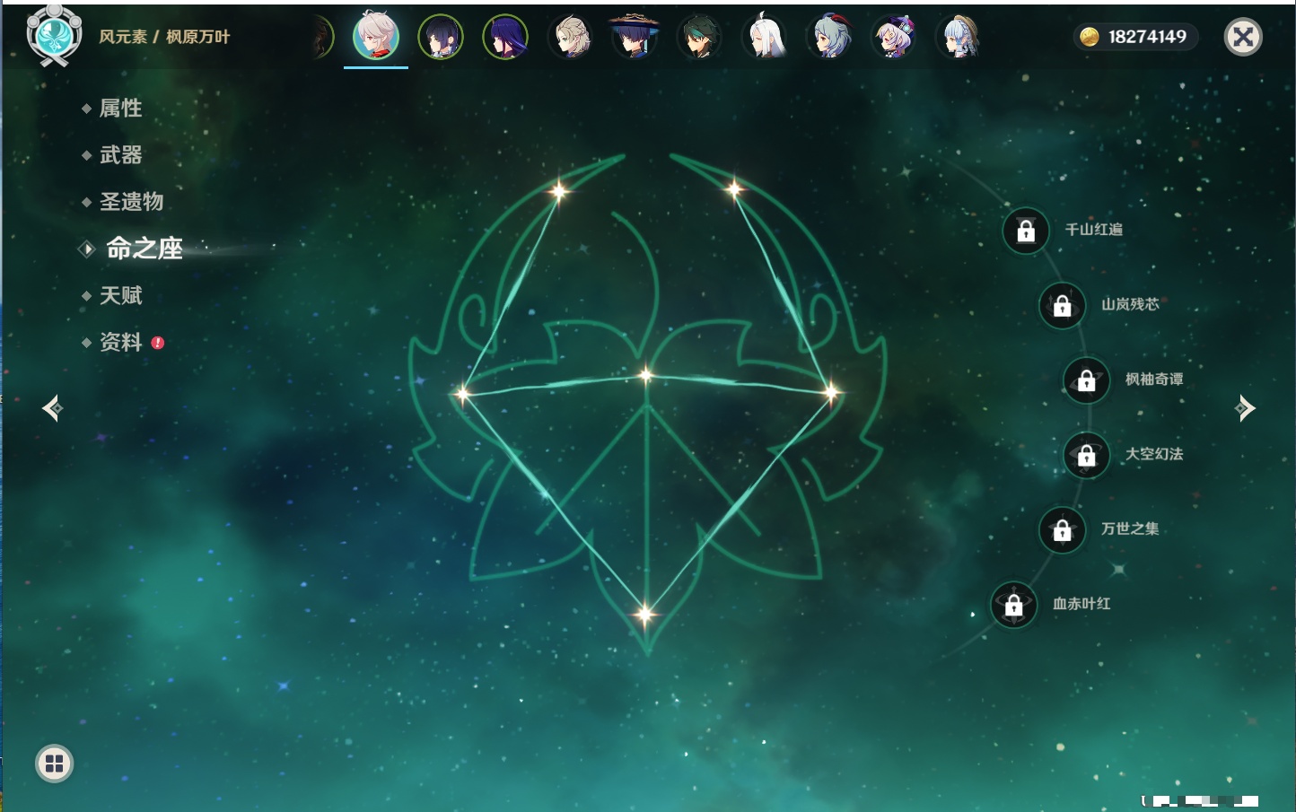Select the long purple-haired Raiden Shogun avatar
This screenshot has width=1296, height=812.
tap(505, 37)
